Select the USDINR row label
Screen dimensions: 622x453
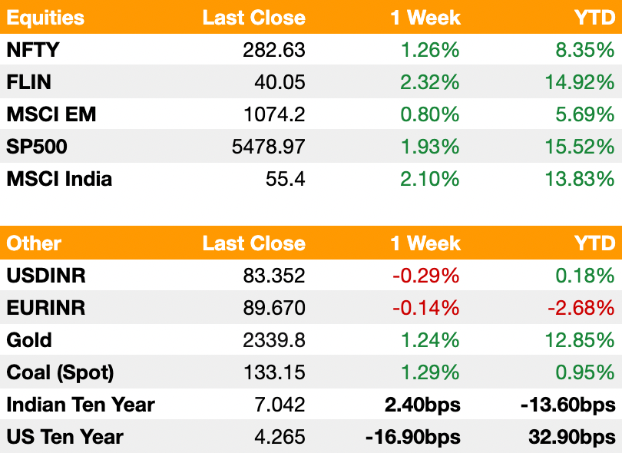click(46, 276)
